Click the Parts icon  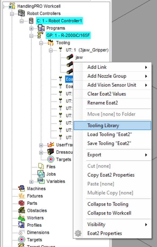[21, 203]
